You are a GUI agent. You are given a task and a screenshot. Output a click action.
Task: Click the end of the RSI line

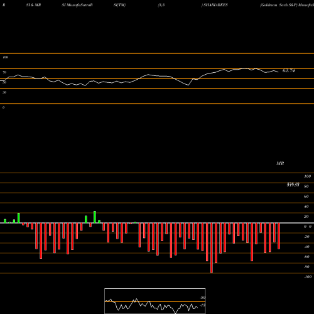(278, 72)
